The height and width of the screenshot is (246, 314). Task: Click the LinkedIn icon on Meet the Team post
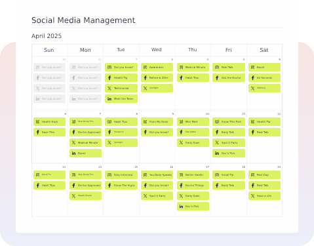coord(109,99)
